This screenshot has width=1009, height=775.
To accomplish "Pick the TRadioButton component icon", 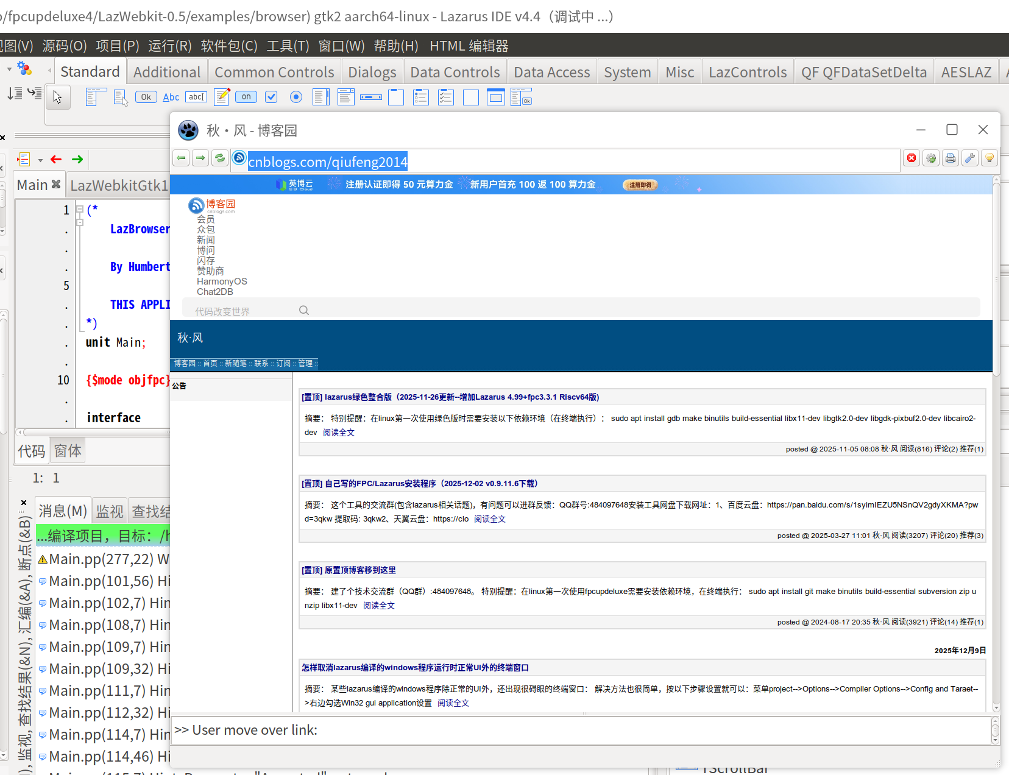I will pyautogui.click(x=296, y=97).
